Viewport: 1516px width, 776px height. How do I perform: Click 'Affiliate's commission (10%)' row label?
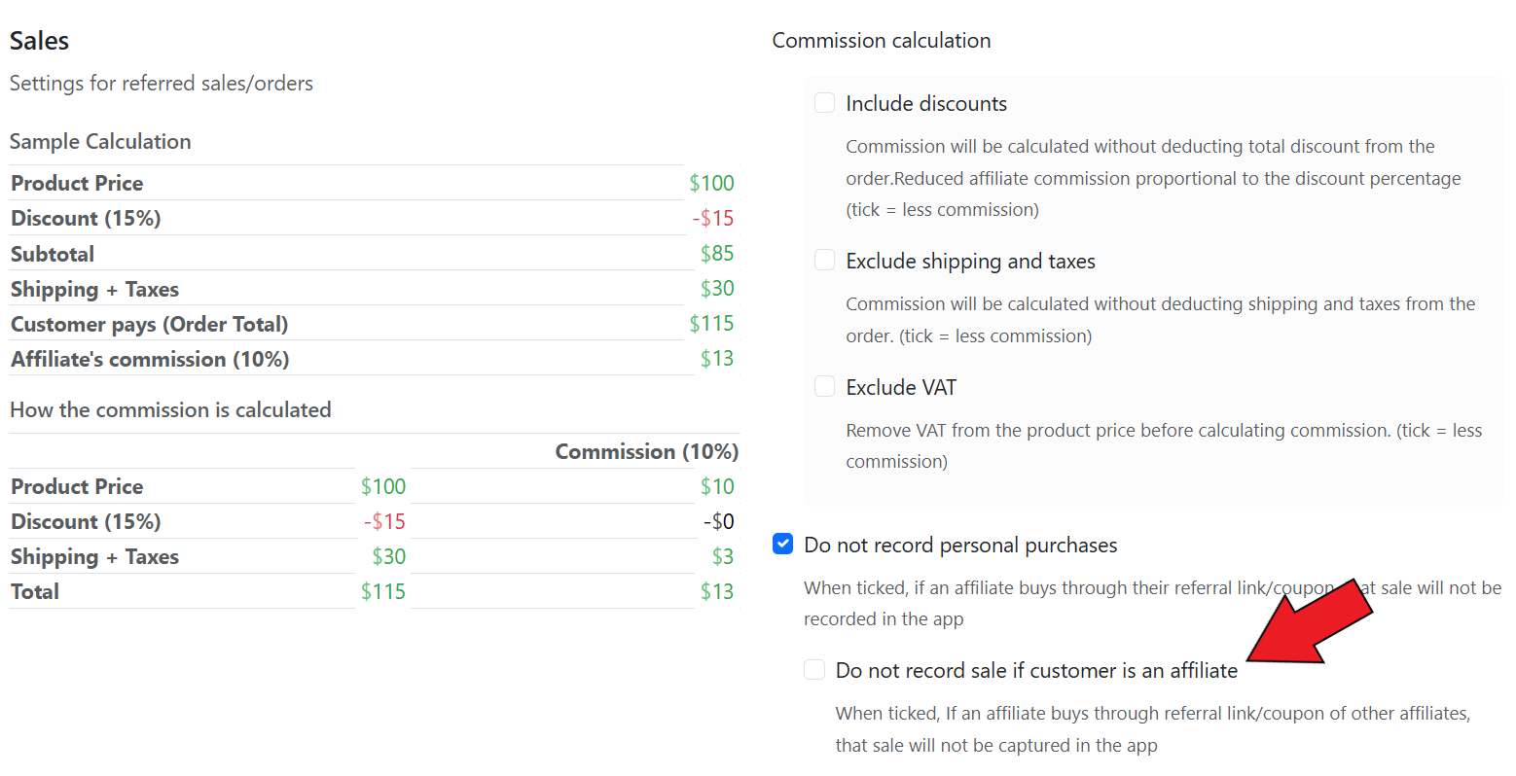[x=150, y=360]
